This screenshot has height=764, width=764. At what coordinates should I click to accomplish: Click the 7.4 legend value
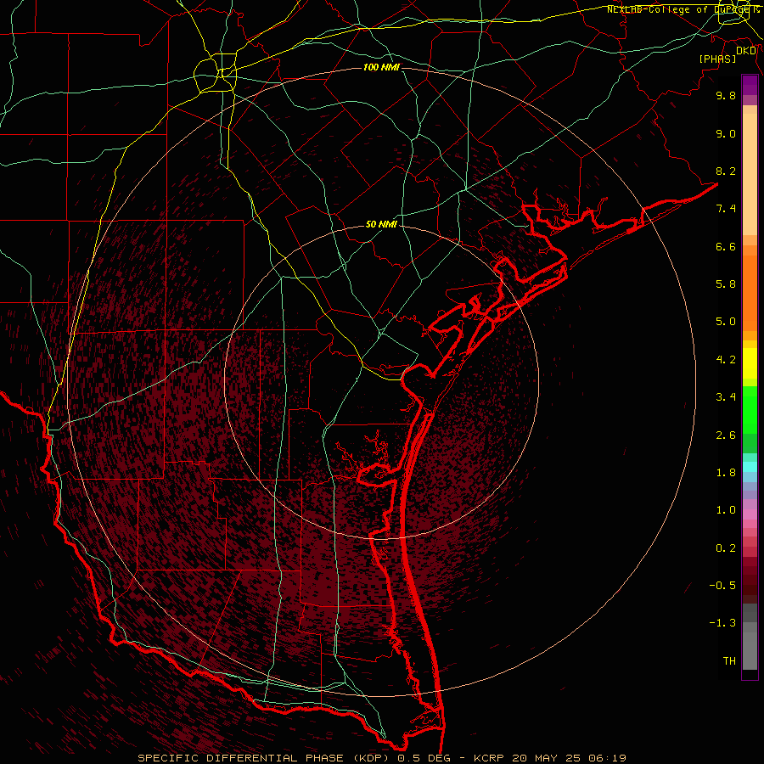(726, 209)
